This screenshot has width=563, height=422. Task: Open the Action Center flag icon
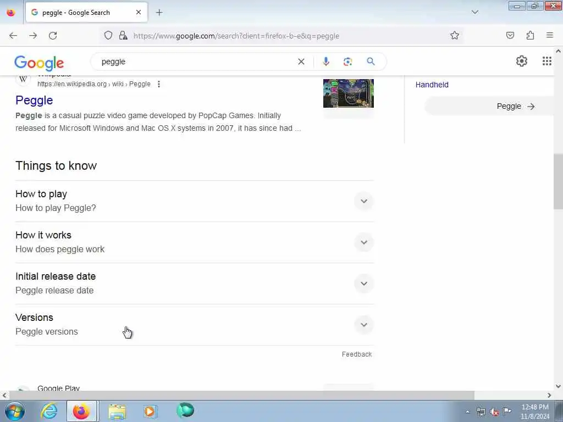point(507,411)
